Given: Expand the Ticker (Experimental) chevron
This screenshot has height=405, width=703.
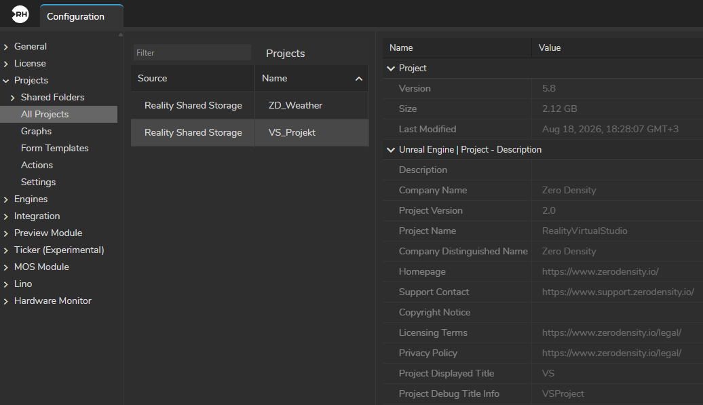Looking at the screenshot, I should point(6,250).
